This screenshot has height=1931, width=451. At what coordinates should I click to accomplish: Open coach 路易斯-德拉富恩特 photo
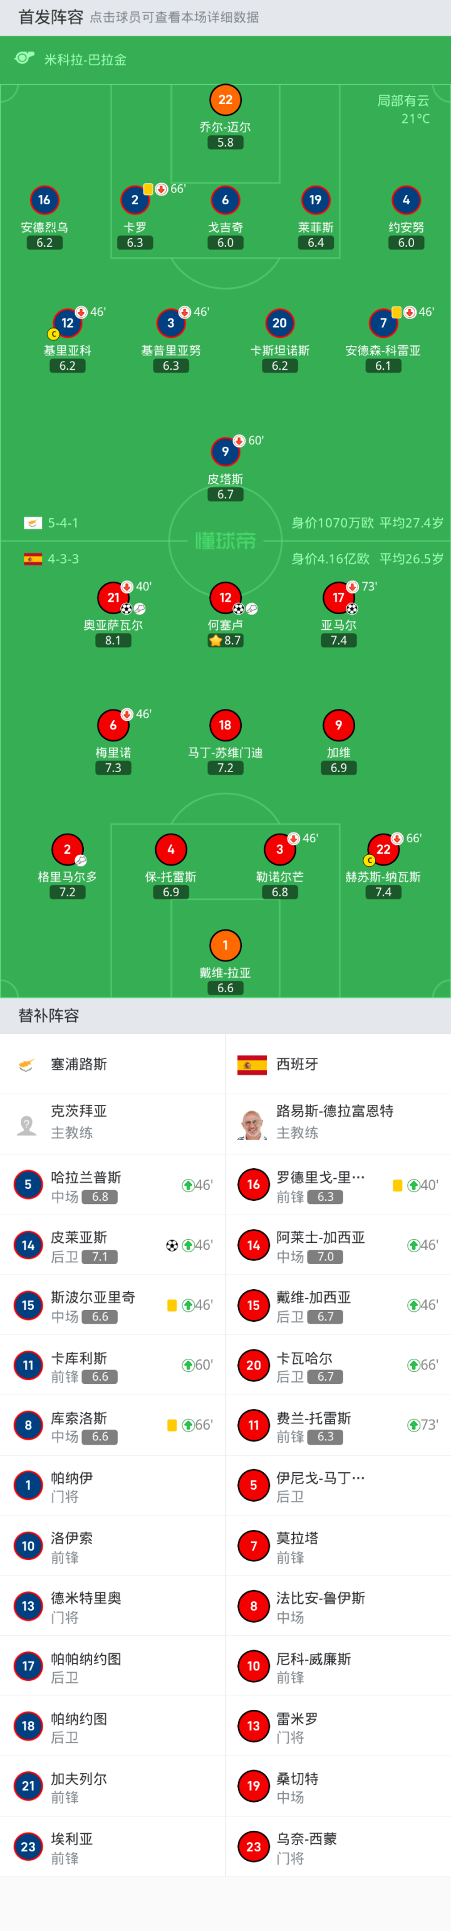(x=252, y=1123)
